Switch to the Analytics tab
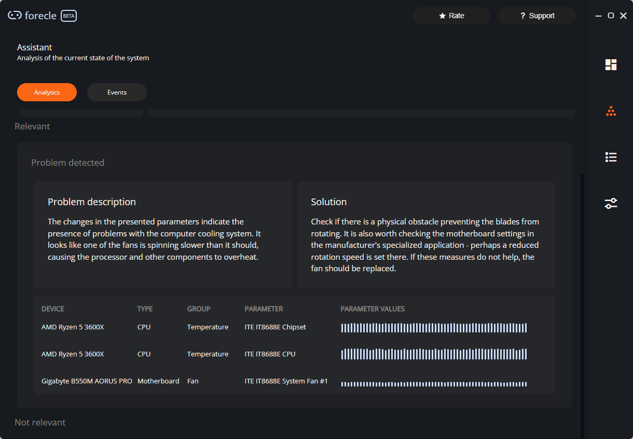 pos(47,92)
